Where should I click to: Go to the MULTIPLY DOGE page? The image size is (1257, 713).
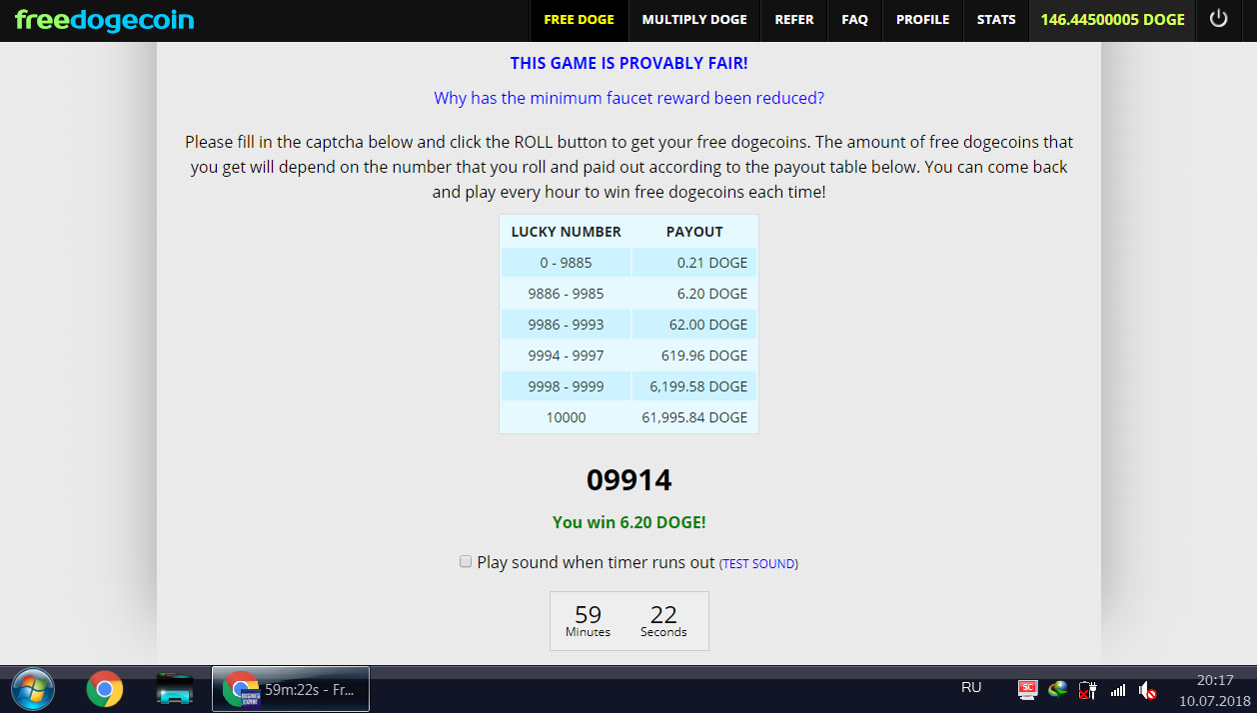tap(694, 20)
